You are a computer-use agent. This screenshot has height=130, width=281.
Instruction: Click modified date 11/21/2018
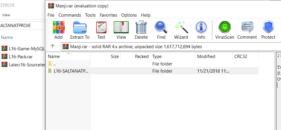point(213,71)
